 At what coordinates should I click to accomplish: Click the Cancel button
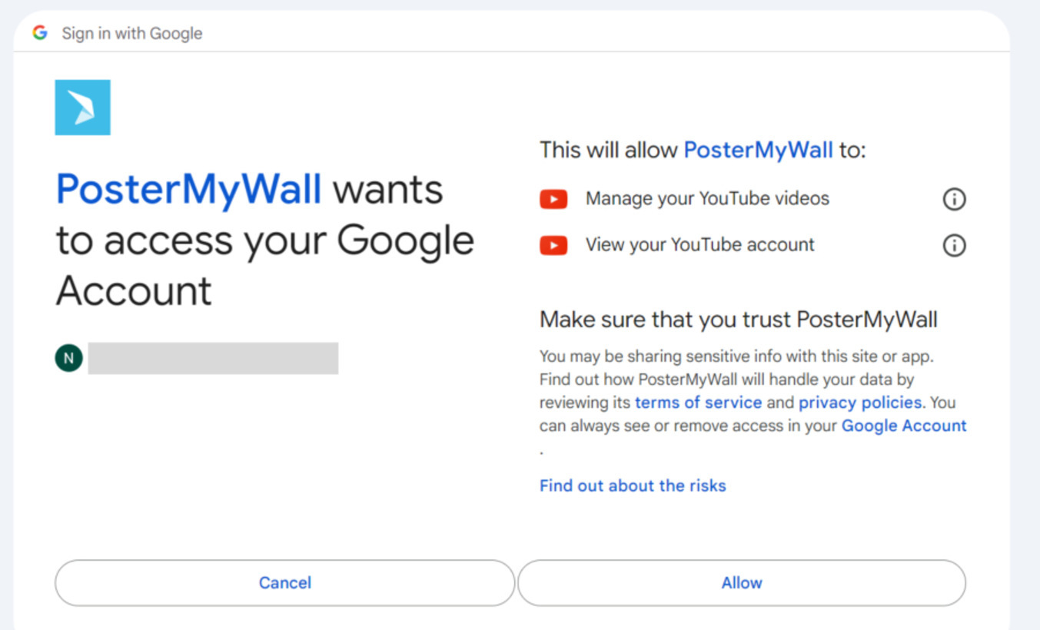(285, 583)
